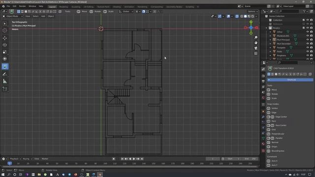The width and height of the screenshot is (315, 177).
Task: Click the outliner search field
Action: pyautogui.click(x=289, y=11)
